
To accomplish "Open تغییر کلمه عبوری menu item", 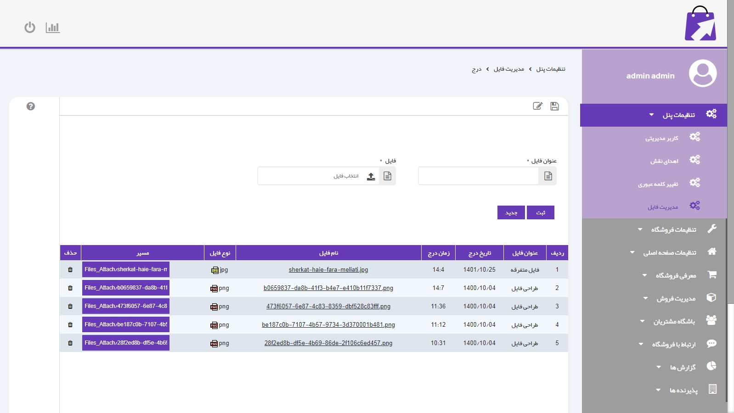I will (658, 184).
